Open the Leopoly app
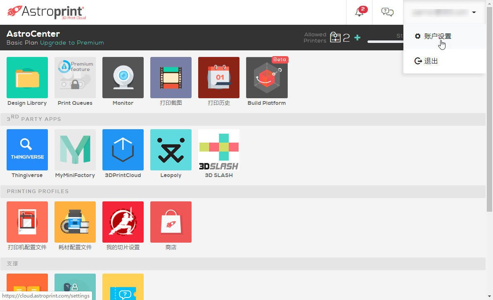Viewport: 493px width, 300px height. coord(171,150)
